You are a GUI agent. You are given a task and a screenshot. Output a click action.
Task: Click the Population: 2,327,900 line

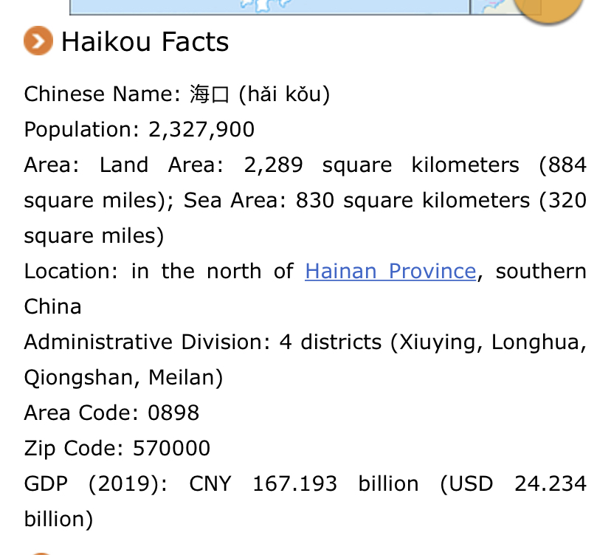click(139, 129)
